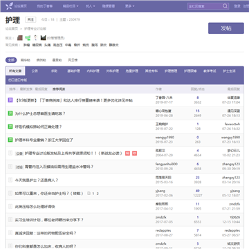Switch to the 精华帖 filter

pos(26,60)
